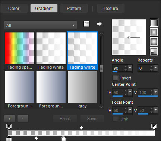Click the Reset button
Image resolution: width=161 pixels, height=141 pixels.
(65, 119)
